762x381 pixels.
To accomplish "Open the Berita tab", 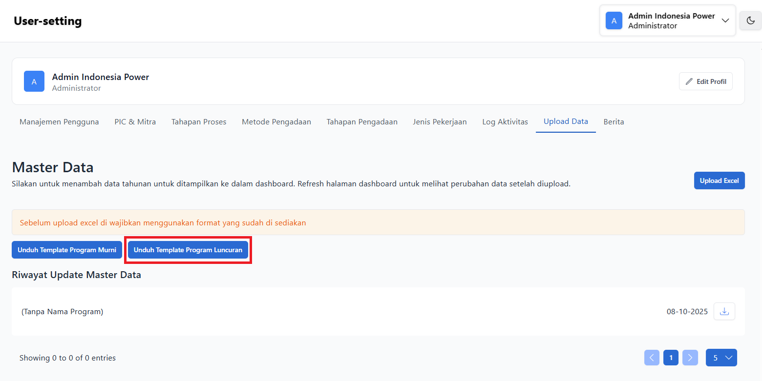I will click(614, 122).
